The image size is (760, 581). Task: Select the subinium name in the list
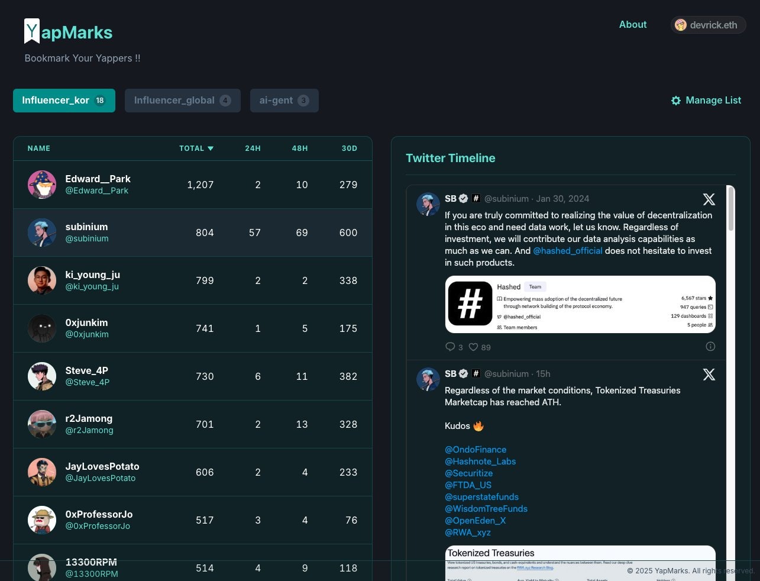click(87, 227)
